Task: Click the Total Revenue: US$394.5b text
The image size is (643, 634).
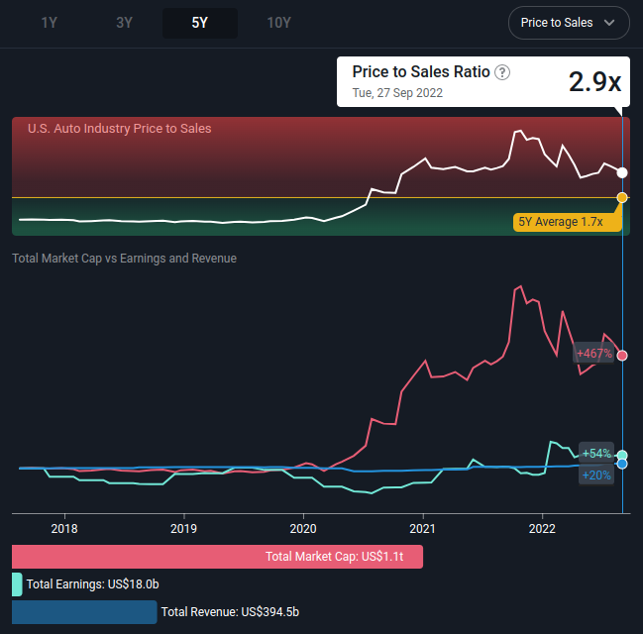Action: (x=230, y=612)
